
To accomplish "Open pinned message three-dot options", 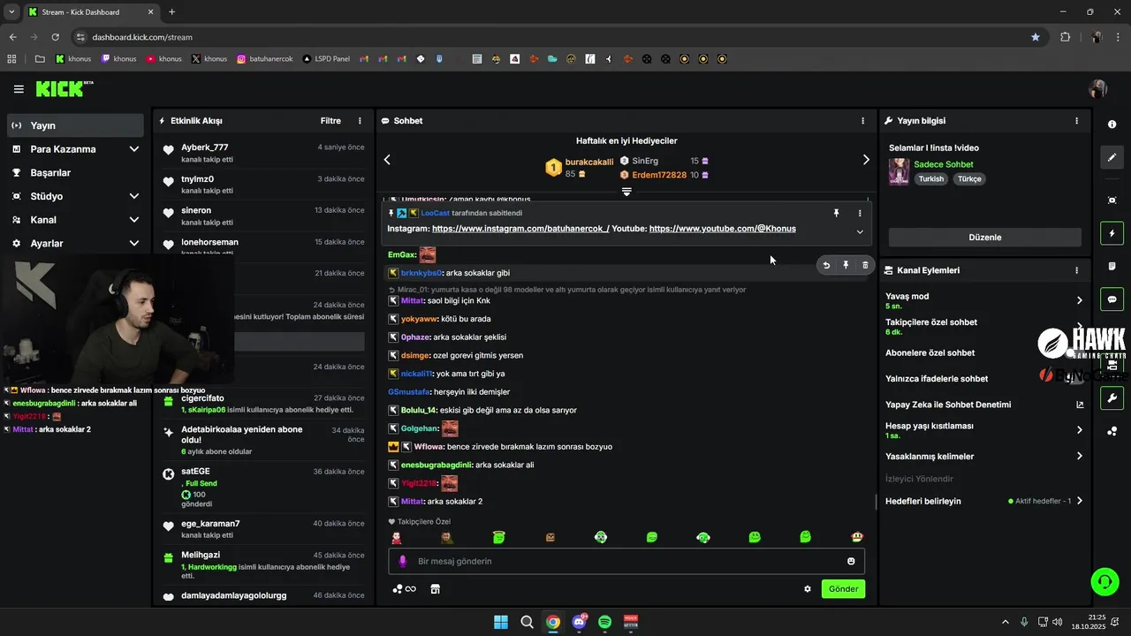I will click(x=860, y=213).
